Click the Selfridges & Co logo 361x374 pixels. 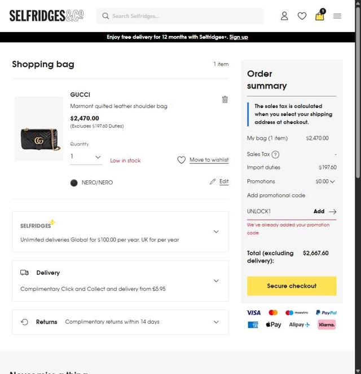46,16
